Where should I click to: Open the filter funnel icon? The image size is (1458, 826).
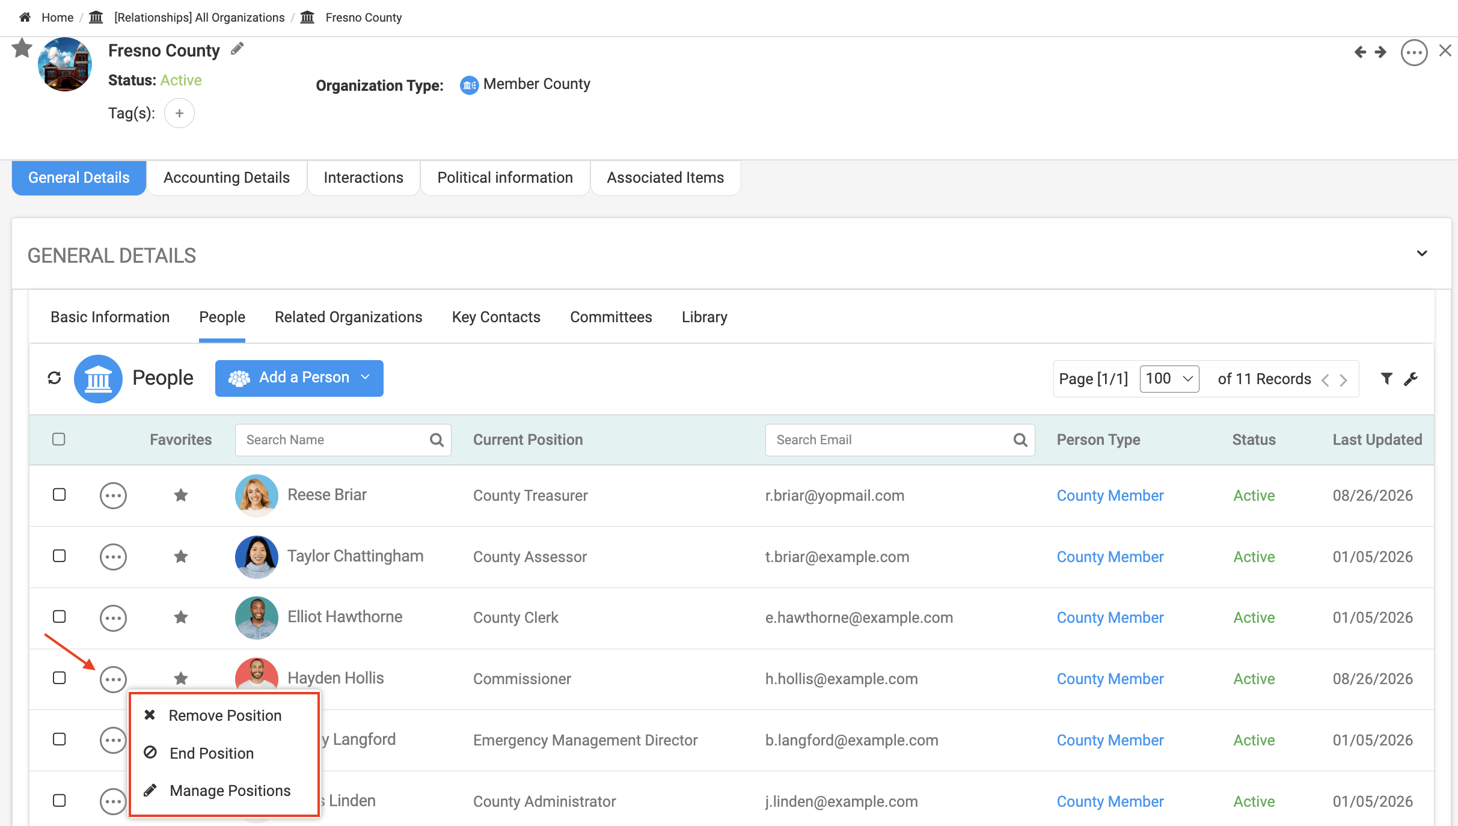pos(1386,378)
